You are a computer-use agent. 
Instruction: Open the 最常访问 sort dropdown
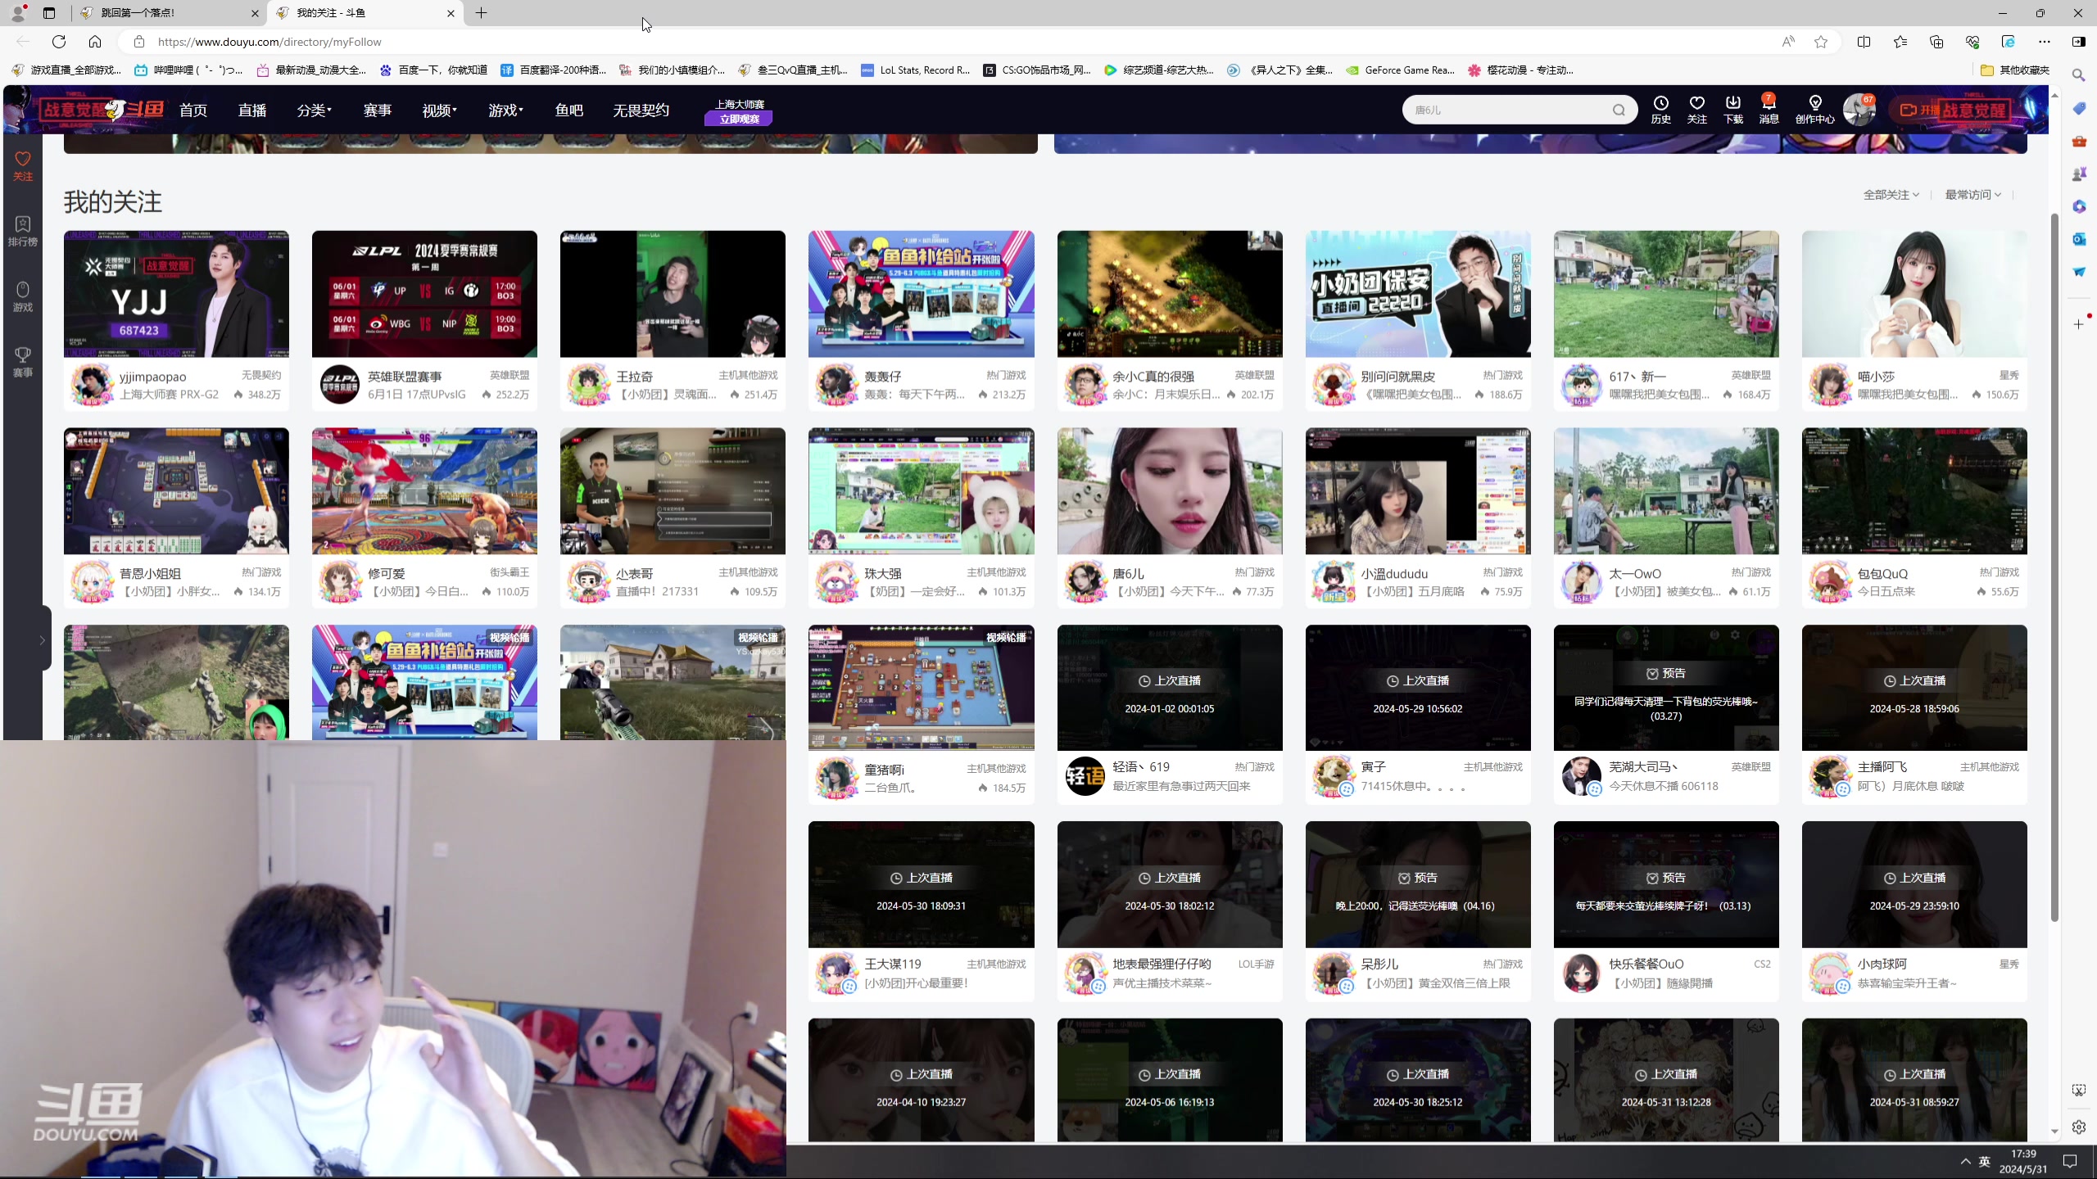1972,195
